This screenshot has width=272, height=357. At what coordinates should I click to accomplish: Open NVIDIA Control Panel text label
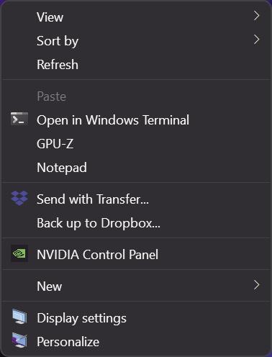[97, 254]
